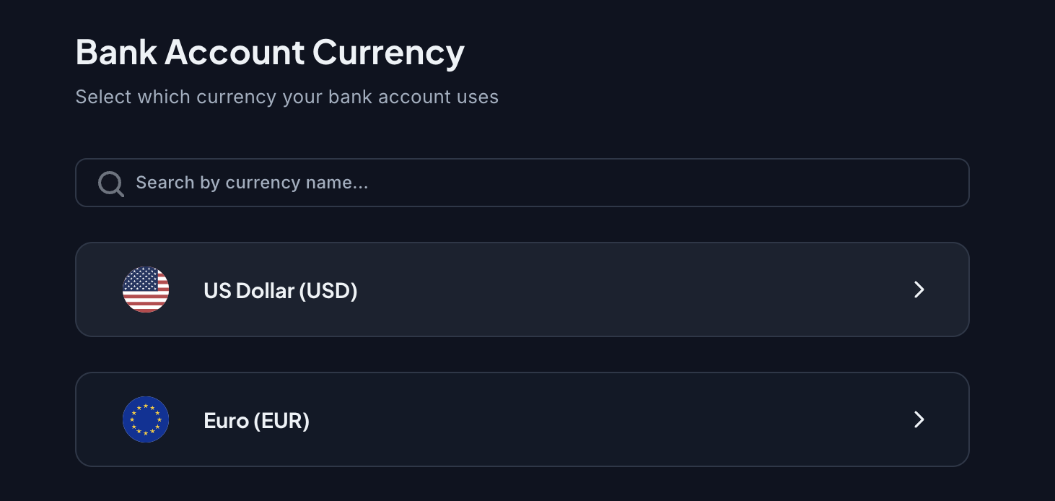Click the "Bank Account Currency" heading
The image size is (1055, 501).
(x=270, y=53)
